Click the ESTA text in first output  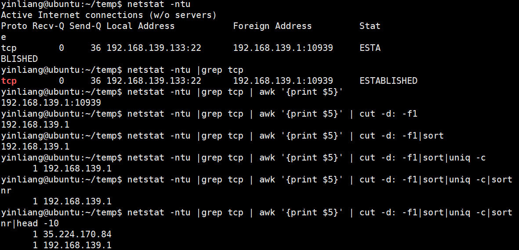[x=370, y=48]
